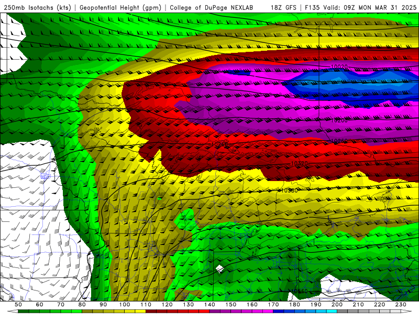Click the 10380 height contour label

pos(290,190)
